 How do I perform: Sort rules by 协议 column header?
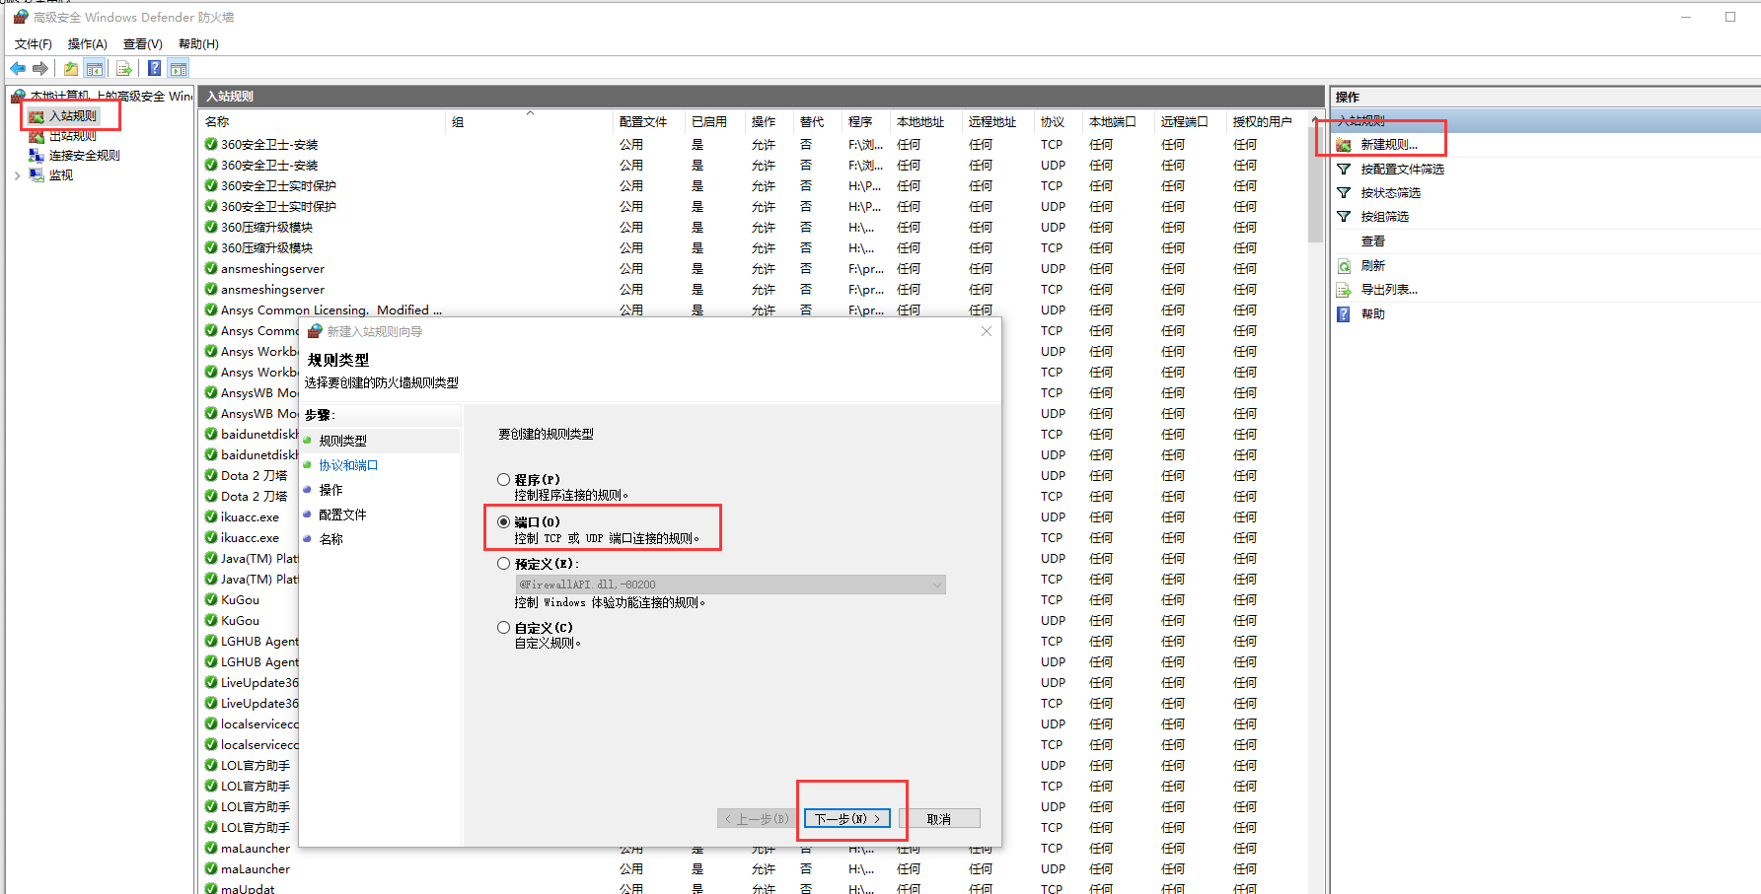1059,121
